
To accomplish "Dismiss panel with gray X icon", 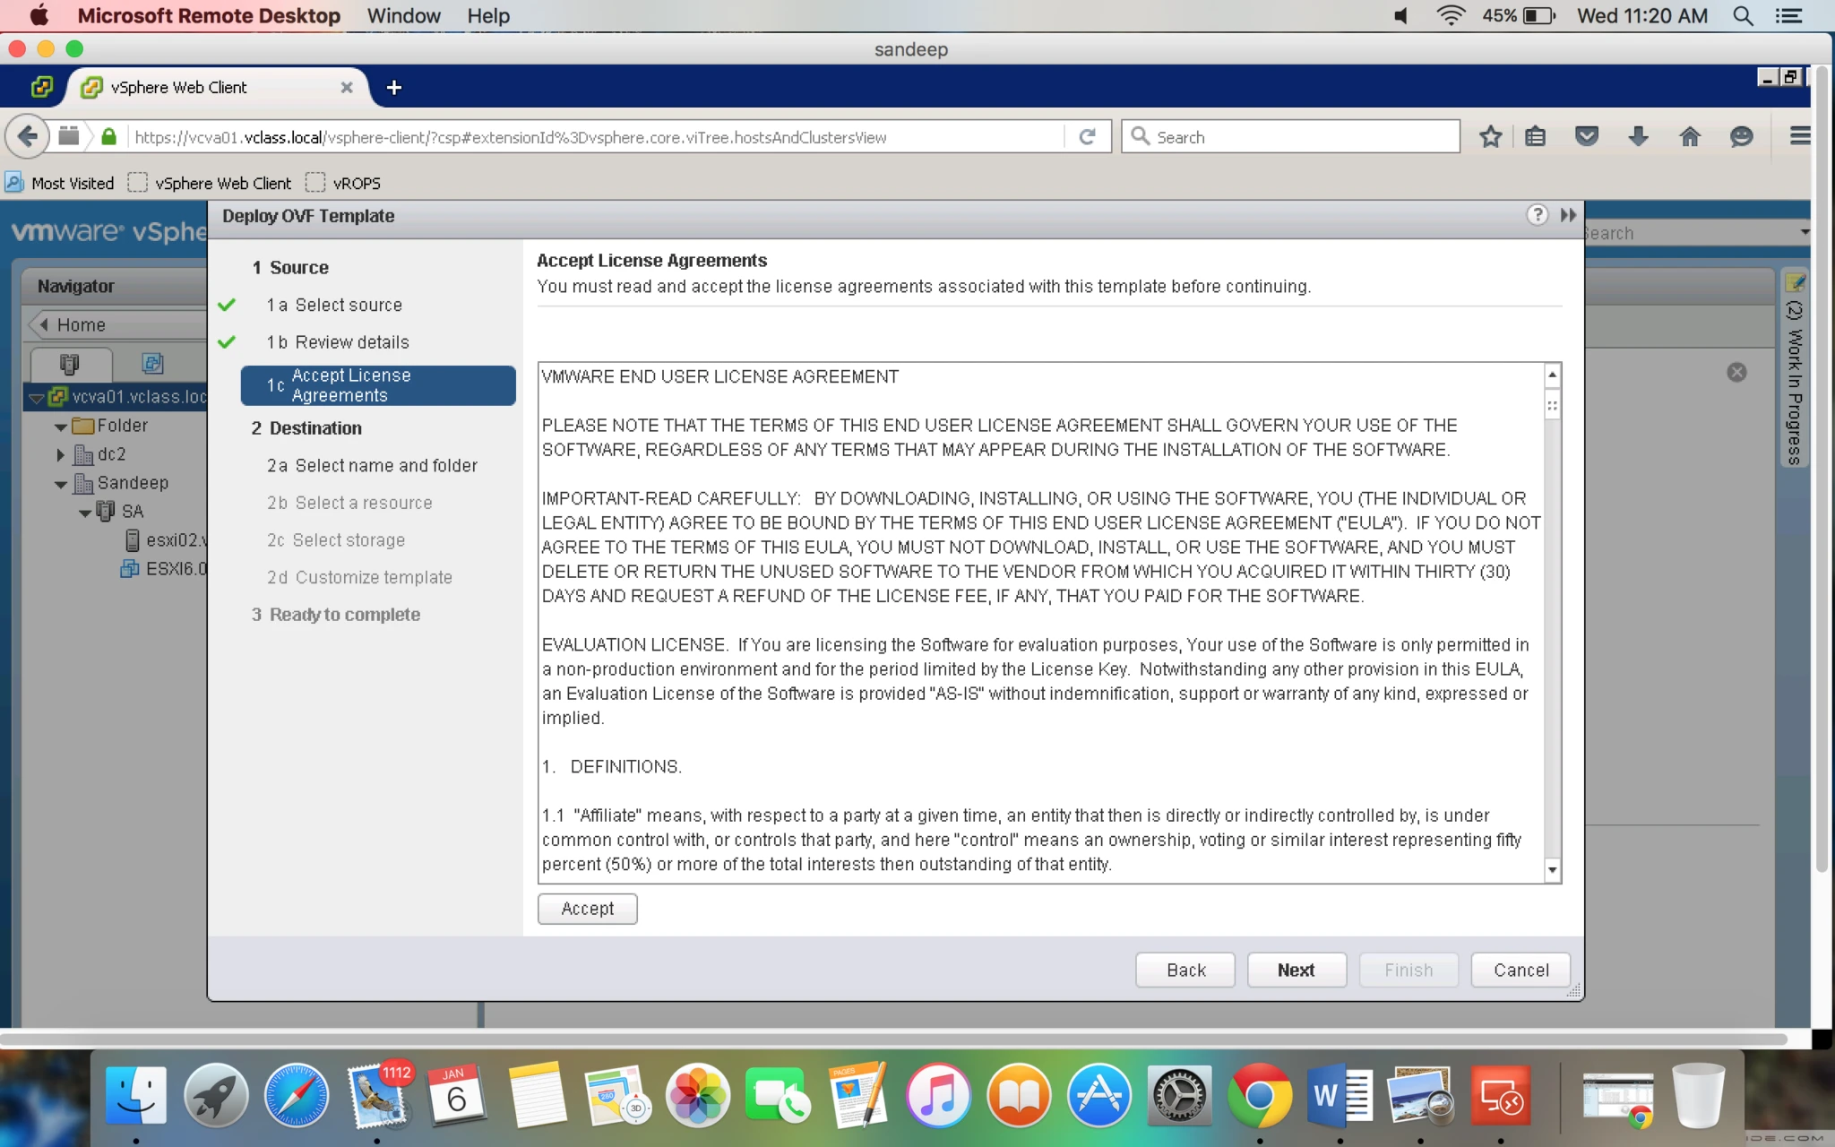I will pos(1736,372).
